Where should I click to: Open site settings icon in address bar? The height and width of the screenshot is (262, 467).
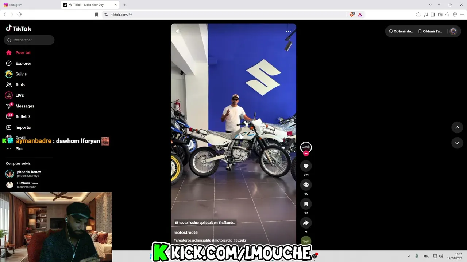pyautogui.click(x=106, y=15)
